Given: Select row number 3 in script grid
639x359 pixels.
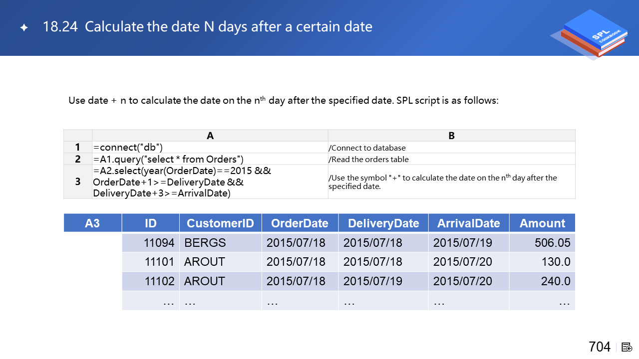Looking at the screenshot, I should (x=78, y=181).
